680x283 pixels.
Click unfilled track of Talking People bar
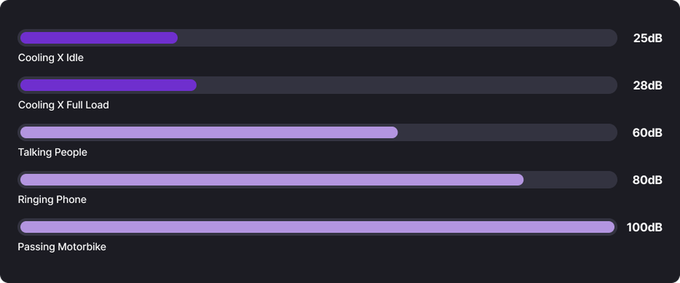coord(508,133)
